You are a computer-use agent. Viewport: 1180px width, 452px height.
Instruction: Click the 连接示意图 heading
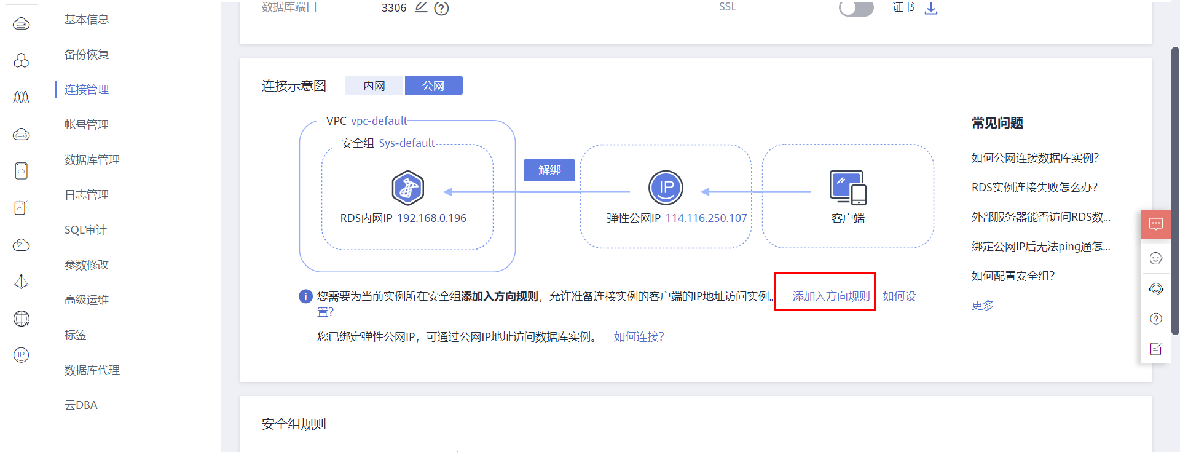pyautogui.click(x=294, y=85)
